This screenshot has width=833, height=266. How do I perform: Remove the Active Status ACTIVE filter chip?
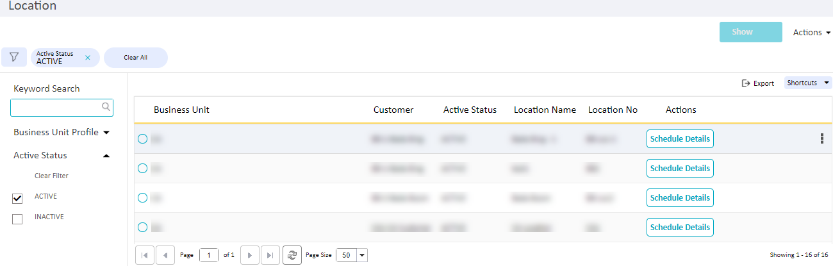click(x=88, y=58)
